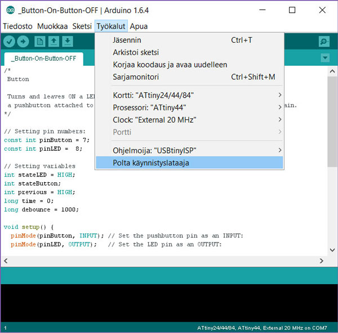
Task: Click Polta käynnistyslataaja
Action: click(189, 163)
